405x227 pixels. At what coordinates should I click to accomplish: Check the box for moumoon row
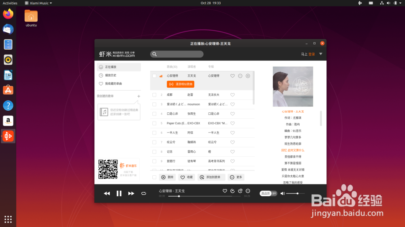point(154,104)
